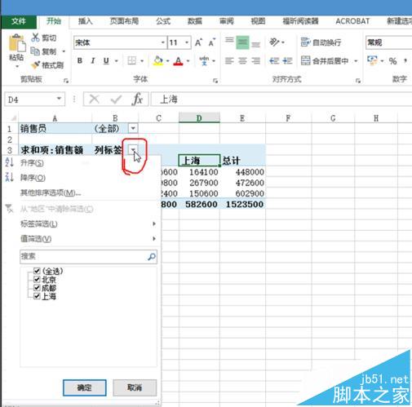412x407 pixels.
Task: Open the fill color dropdown arrow
Action: [x=167, y=61]
